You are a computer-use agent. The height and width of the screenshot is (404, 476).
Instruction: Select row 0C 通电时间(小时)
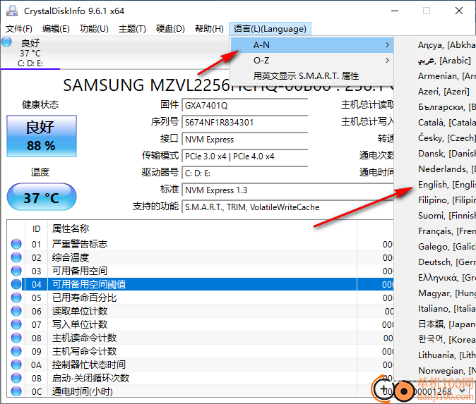coord(201,391)
